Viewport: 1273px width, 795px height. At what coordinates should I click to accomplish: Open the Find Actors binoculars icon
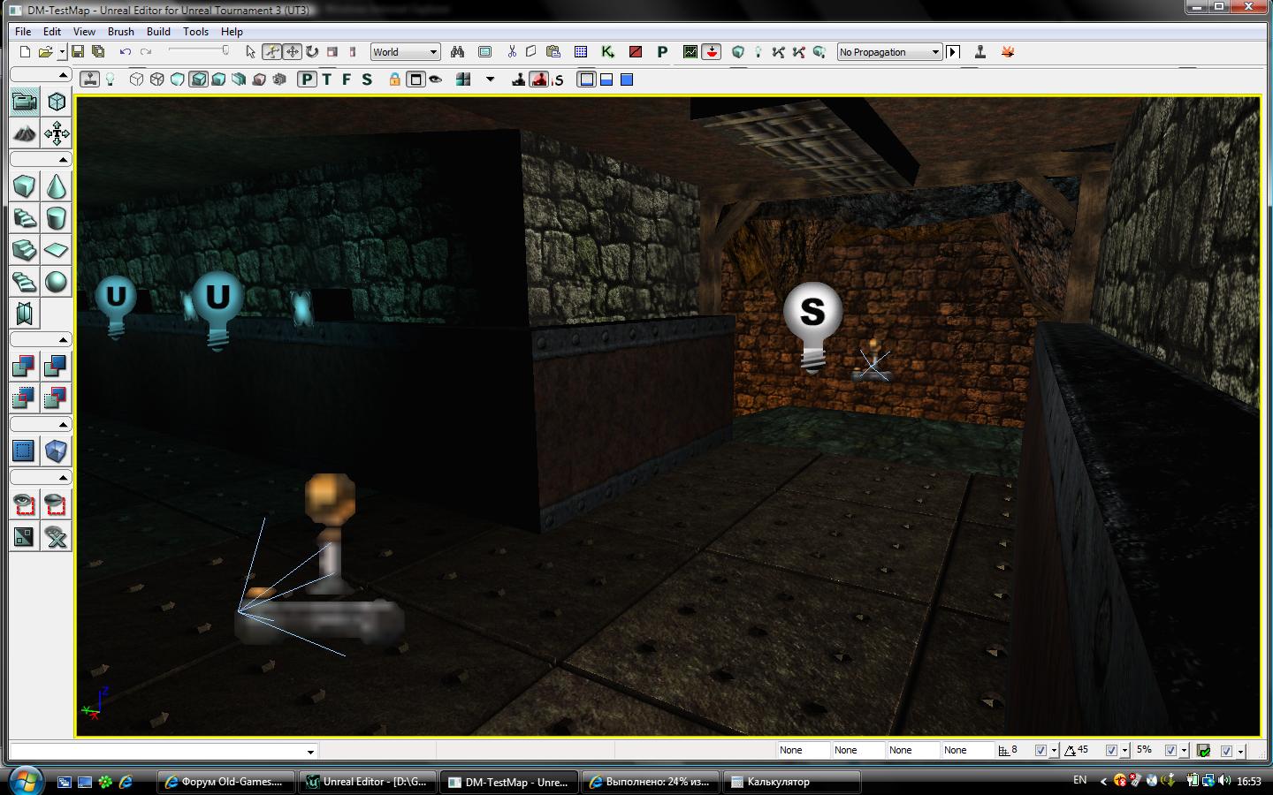pyautogui.click(x=457, y=52)
